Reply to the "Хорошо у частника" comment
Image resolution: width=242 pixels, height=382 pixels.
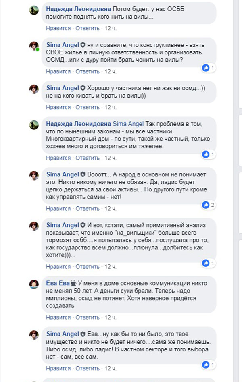pyautogui.click(x=87, y=108)
